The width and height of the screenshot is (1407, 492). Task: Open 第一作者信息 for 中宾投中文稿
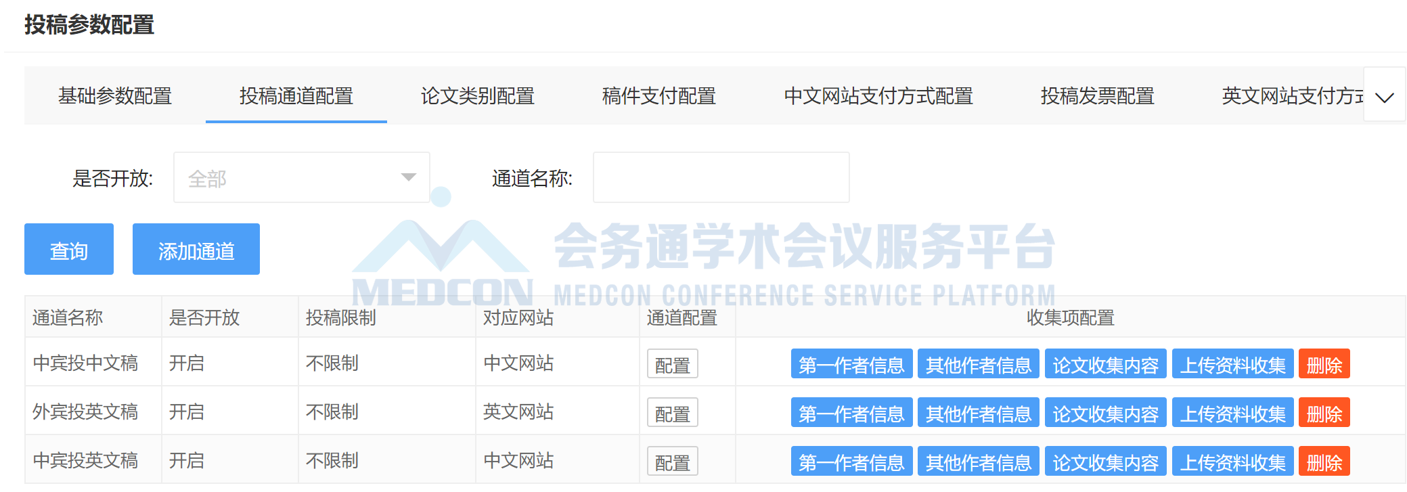tap(851, 365)
